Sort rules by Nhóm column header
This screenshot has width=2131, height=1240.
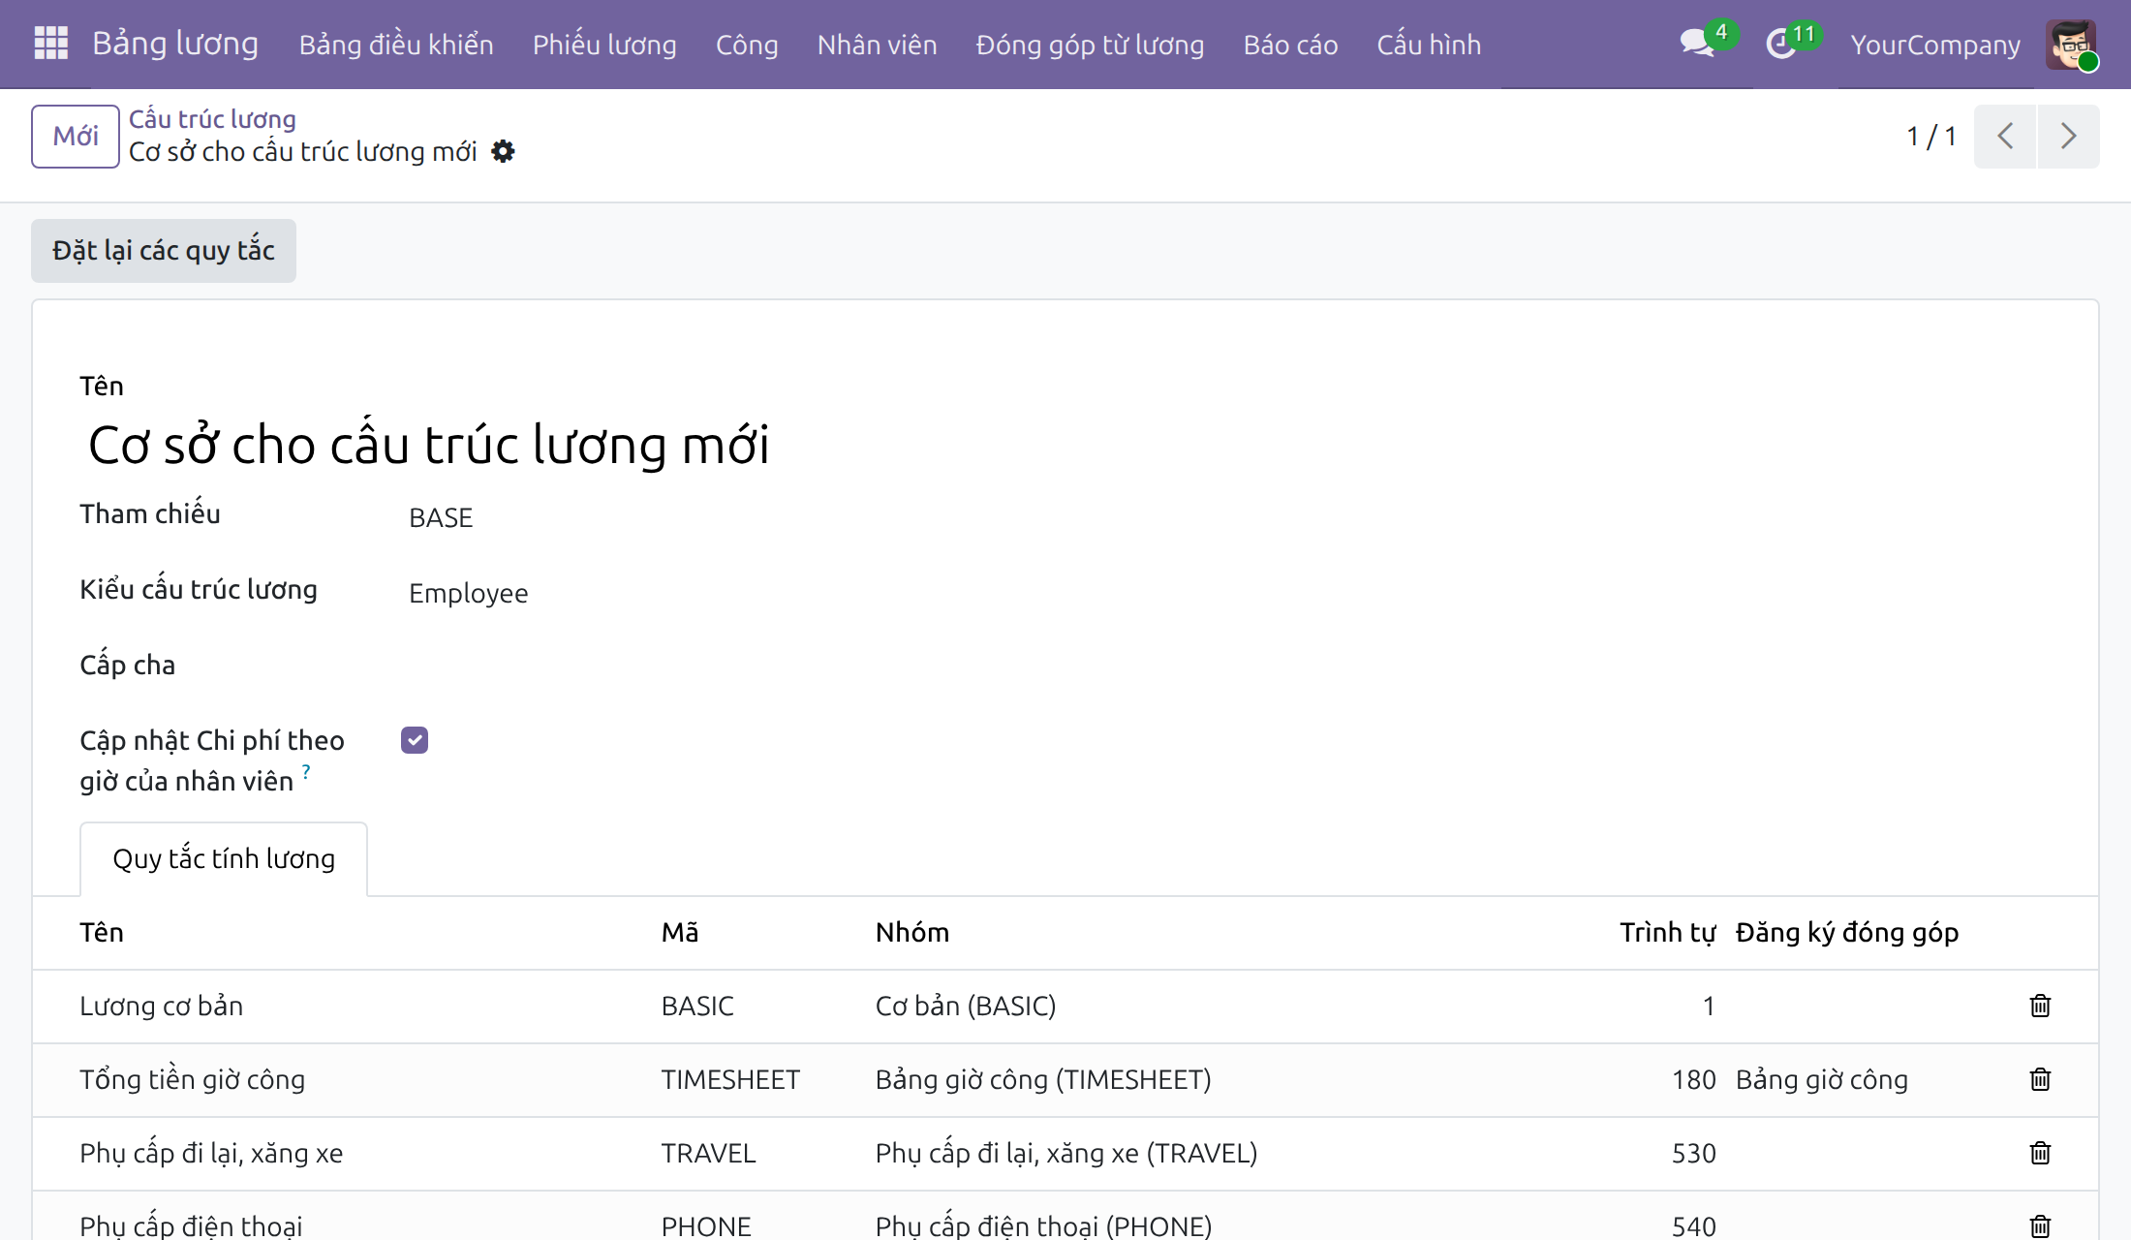[912, 932]
